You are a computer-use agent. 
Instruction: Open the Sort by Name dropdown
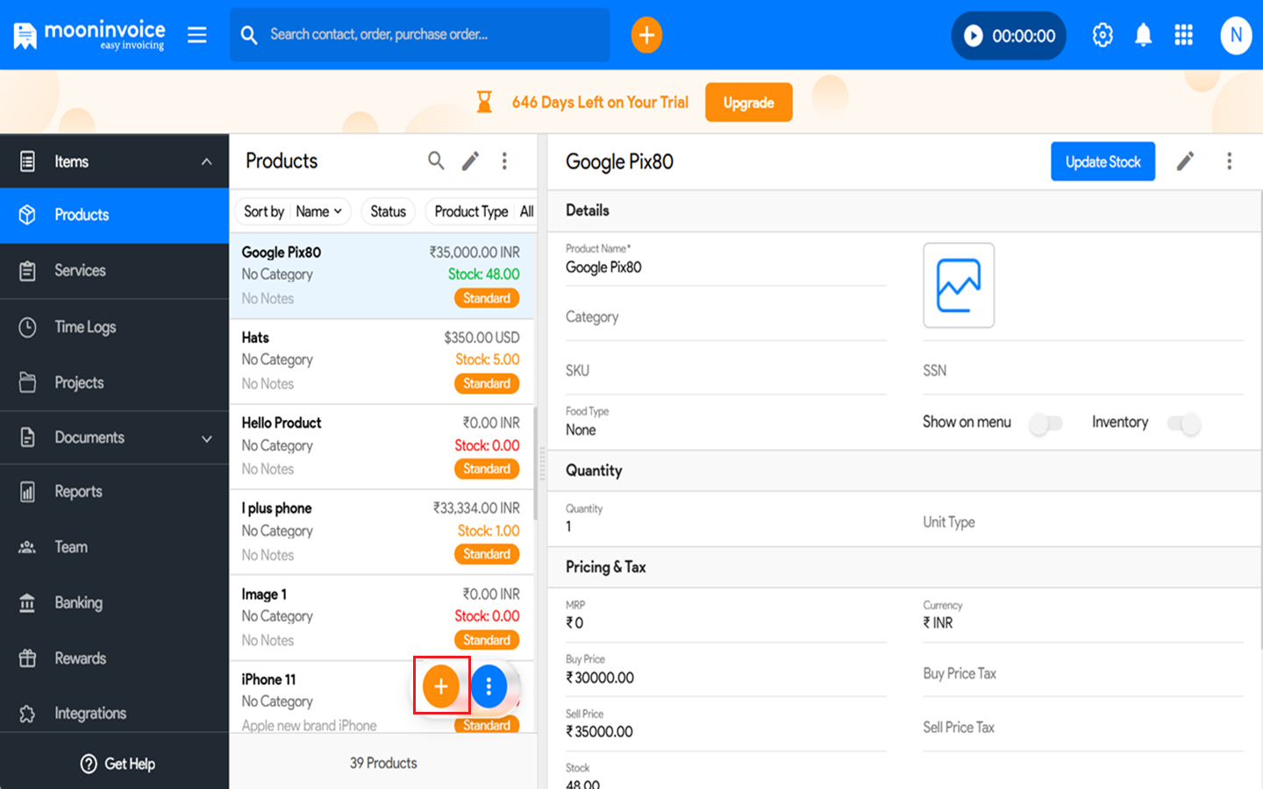[293, 211]
